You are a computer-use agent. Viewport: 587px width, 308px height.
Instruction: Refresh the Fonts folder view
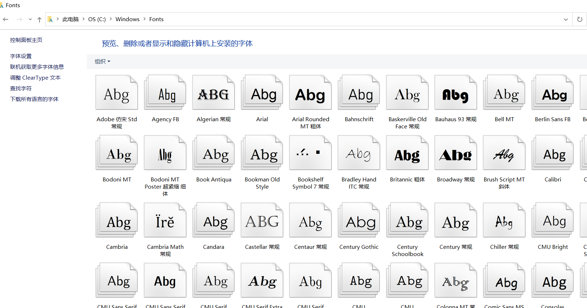[x=579, y=19]
